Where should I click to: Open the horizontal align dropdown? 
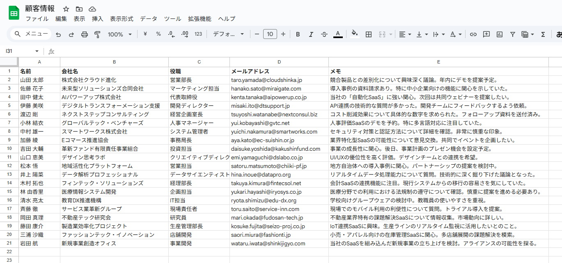click(x=405, y=34)
